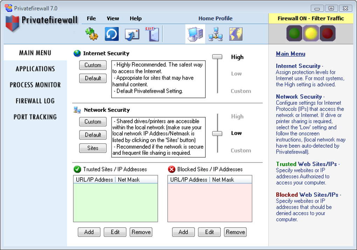Add a trusted site
The width and height of the screenshot is (357, 250).
tap(89, 232)
